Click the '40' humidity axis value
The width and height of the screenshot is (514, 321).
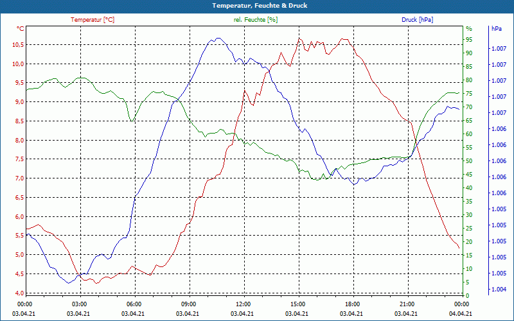tap(469, 188)
